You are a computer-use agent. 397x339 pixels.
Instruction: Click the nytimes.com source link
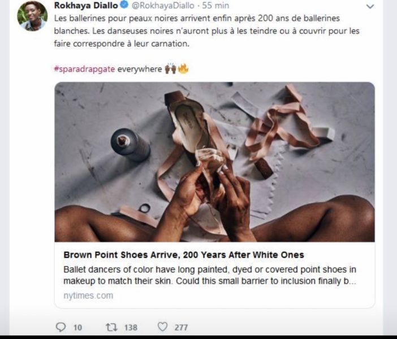pos(88,295)
